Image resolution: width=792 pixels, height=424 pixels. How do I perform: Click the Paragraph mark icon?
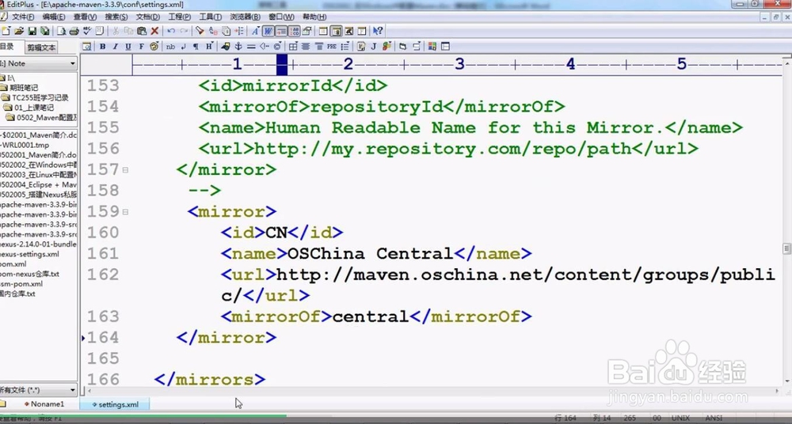click(196, 47)
